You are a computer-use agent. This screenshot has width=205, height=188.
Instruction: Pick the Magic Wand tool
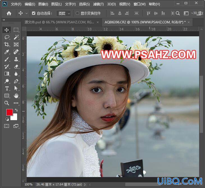tap(16, 37)
